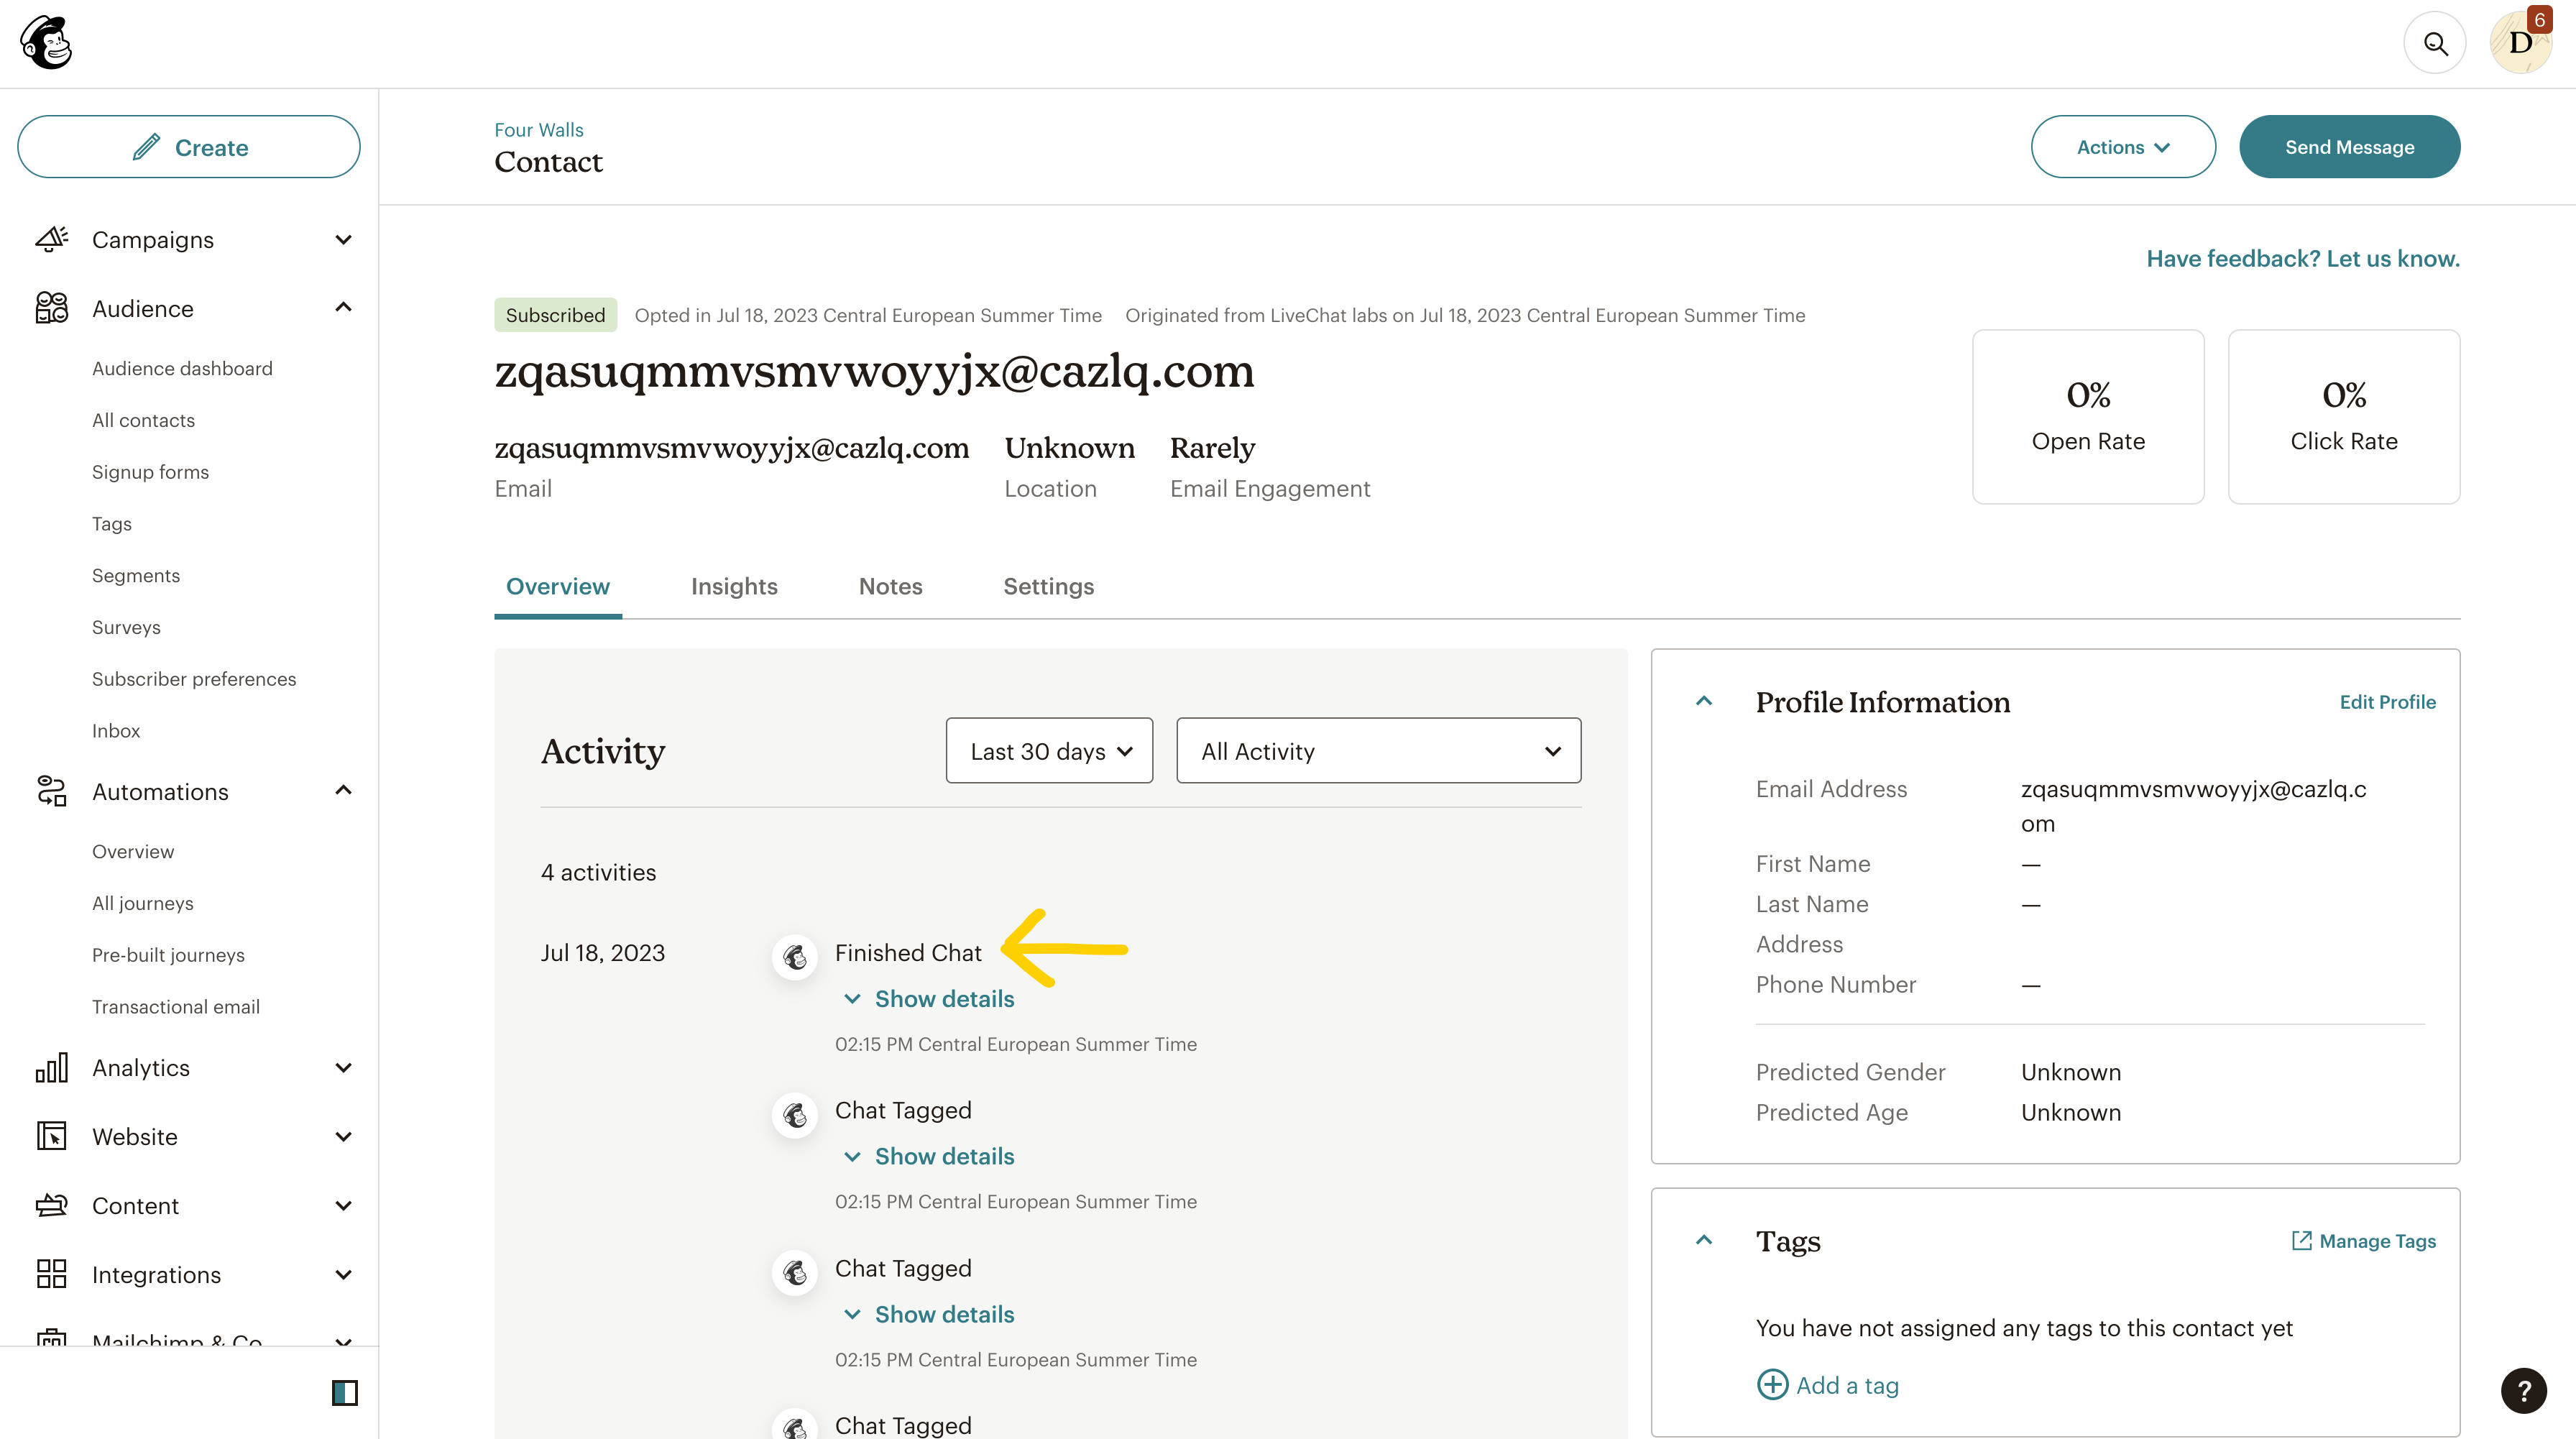Open Transactional email in sidebar
This screenshot has width=2576, height=1439.
point(176,1007)
